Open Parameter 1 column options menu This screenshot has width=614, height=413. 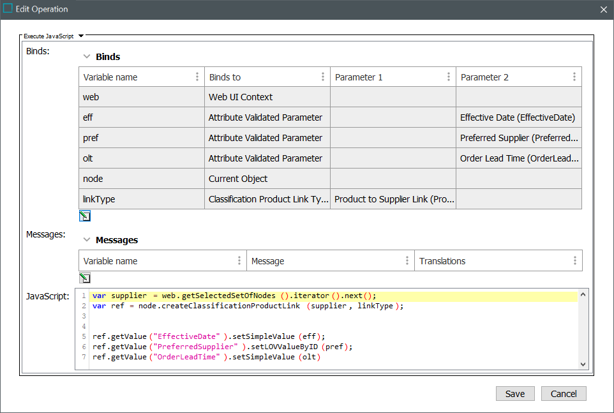448,77
